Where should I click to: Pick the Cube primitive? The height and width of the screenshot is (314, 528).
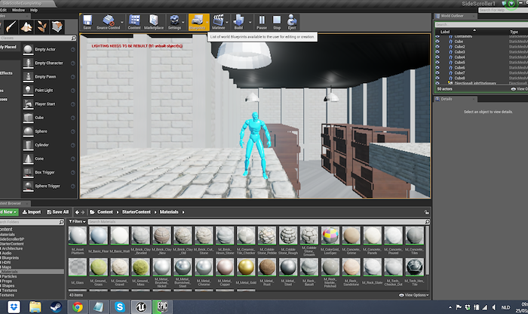(49, 118)
